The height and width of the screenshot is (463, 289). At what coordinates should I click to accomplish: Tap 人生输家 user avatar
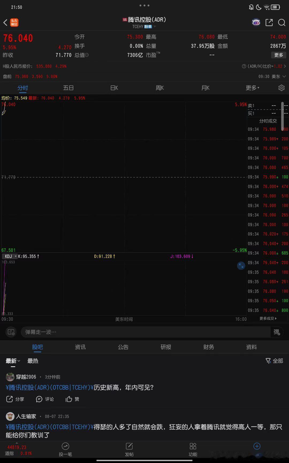pos(10,416)
